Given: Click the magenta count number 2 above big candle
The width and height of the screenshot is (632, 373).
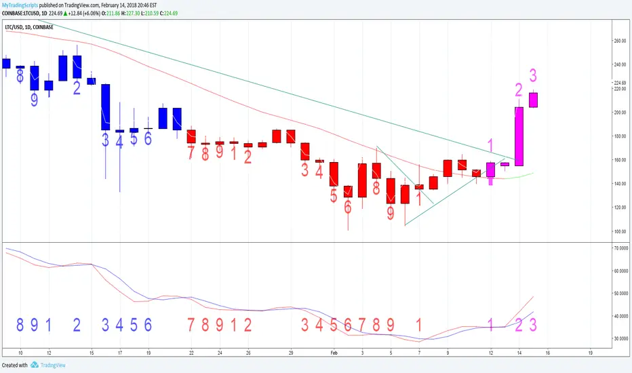Looking at the screenshot, I should click(x=519, y=90).
